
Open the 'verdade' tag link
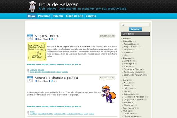pyautogui.click(x=65, y=72)
